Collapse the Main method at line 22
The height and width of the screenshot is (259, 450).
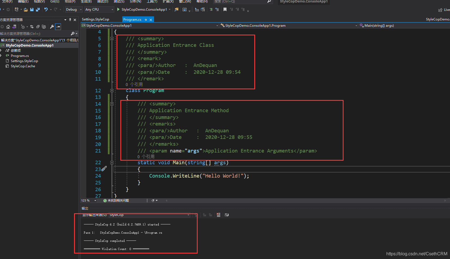tap(112, 163)
